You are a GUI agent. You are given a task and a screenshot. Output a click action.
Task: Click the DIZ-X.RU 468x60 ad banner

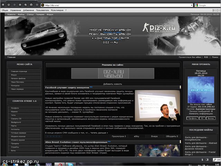point(113,73)
